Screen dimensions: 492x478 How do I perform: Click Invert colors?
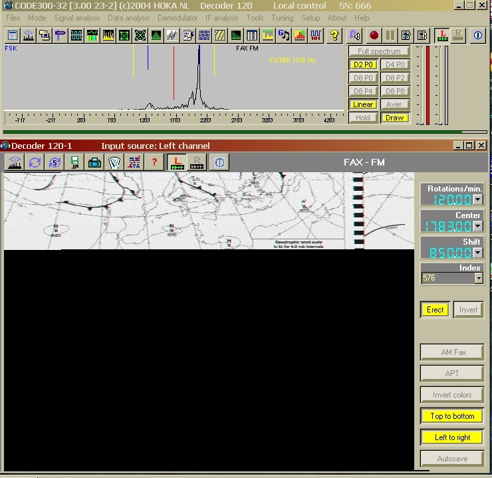tap(452, 395)
